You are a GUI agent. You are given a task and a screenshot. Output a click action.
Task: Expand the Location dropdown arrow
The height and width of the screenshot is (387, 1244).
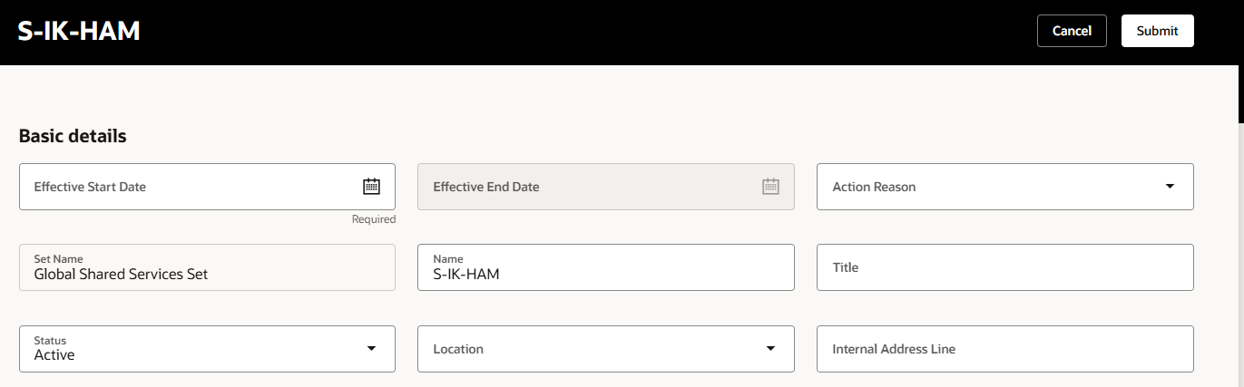coord(770,349)
